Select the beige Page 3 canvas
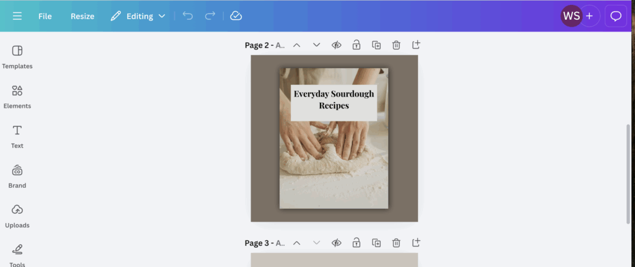 point(334,260)
